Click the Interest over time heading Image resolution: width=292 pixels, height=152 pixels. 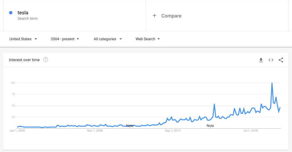click(24, 60)
